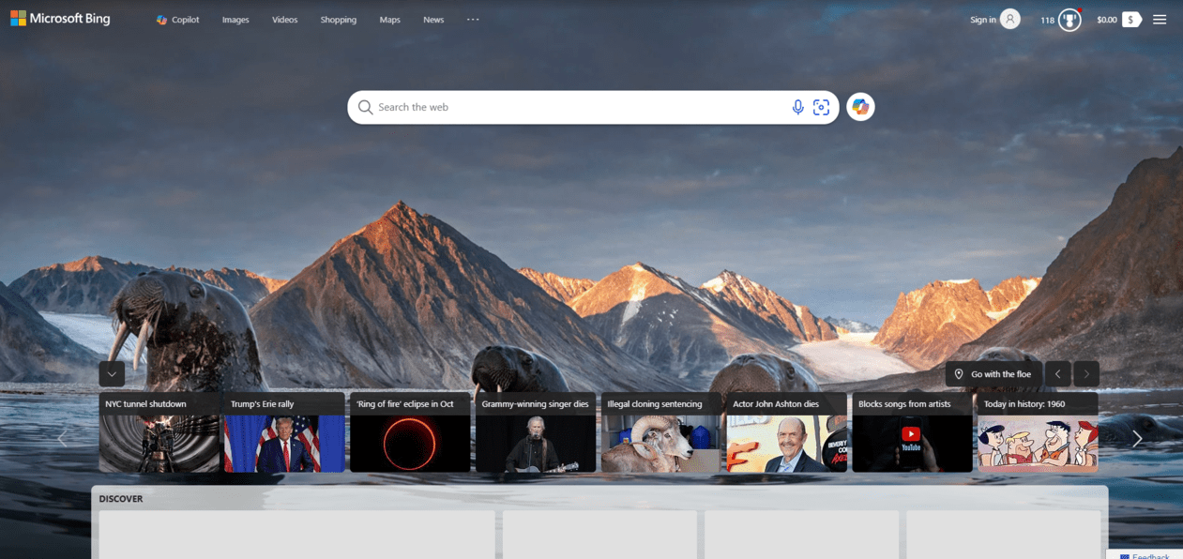Go to the Maps tab
The height and width of the screenshot is (559, 1183).
tap(389, 20)
